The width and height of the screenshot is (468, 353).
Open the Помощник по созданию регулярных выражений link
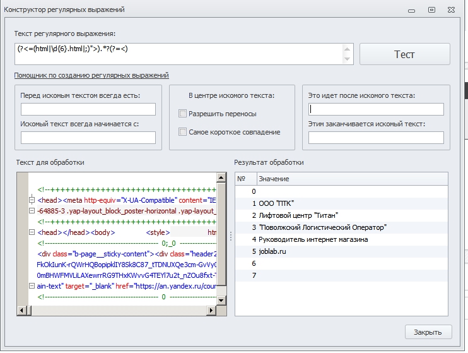[x=91, y=75]
